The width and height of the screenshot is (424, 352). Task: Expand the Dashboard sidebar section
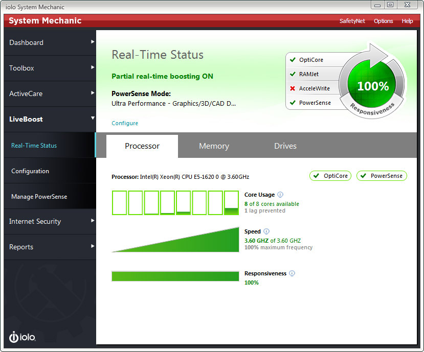[x=50, y=42]
